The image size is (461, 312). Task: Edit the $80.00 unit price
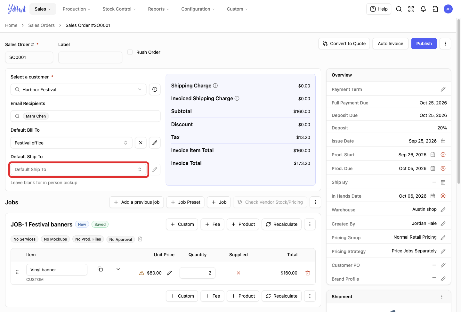coord(169,273)
